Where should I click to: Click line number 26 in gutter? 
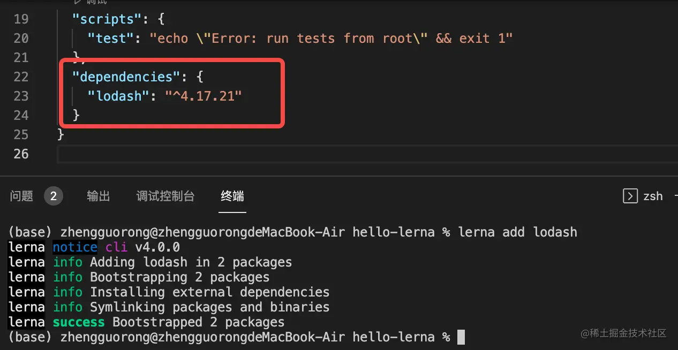coord(21,154)
